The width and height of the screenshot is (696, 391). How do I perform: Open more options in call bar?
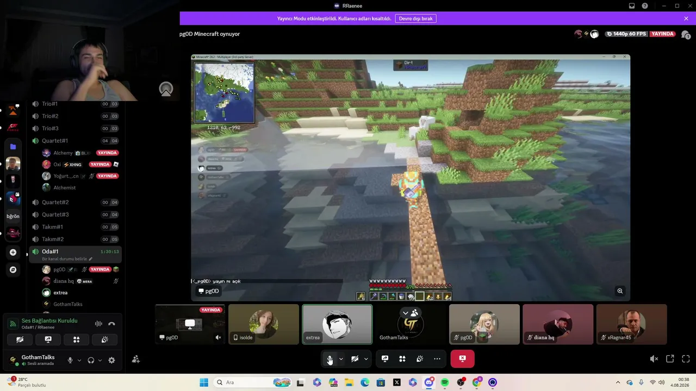(x=437, y=359)
